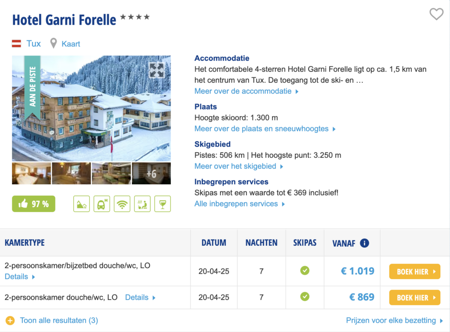
Task: Click skipas checkmark for €869 room
Action: pyautogui.click(x=305, y=297)
